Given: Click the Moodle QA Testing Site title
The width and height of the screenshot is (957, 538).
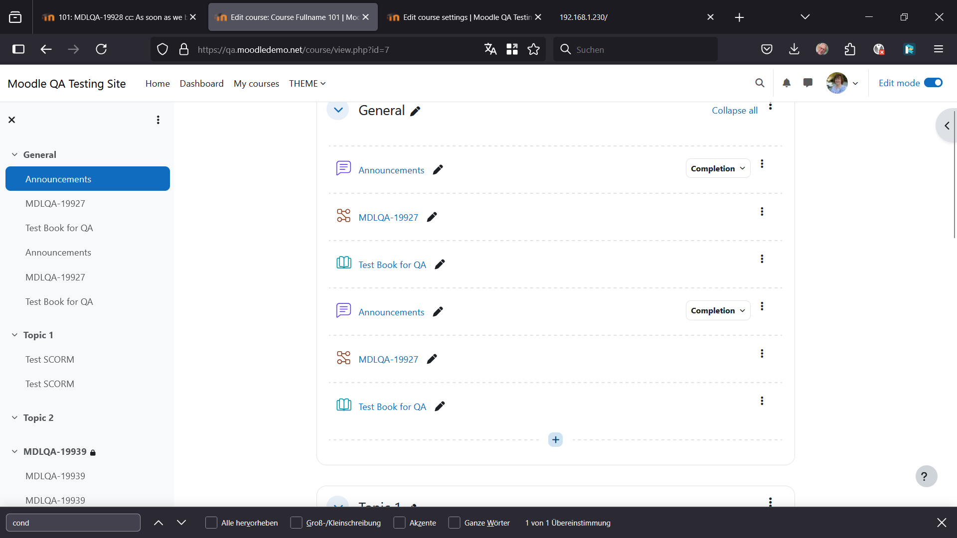Looking at the screenshot, I should tap(67, 84).
